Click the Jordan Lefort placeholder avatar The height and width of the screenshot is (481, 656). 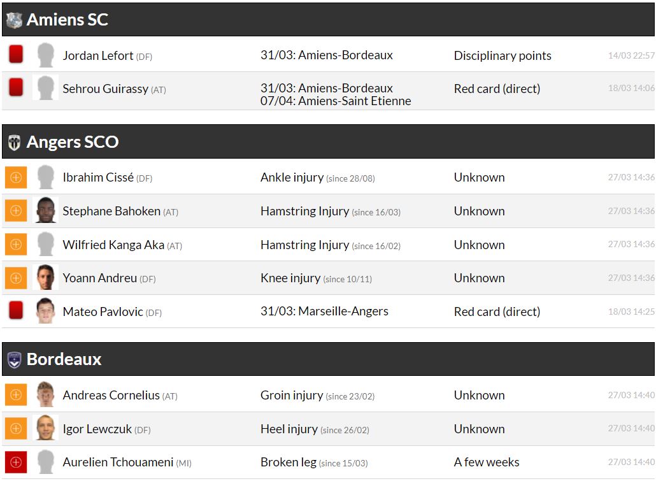click(x=45, y=55)
